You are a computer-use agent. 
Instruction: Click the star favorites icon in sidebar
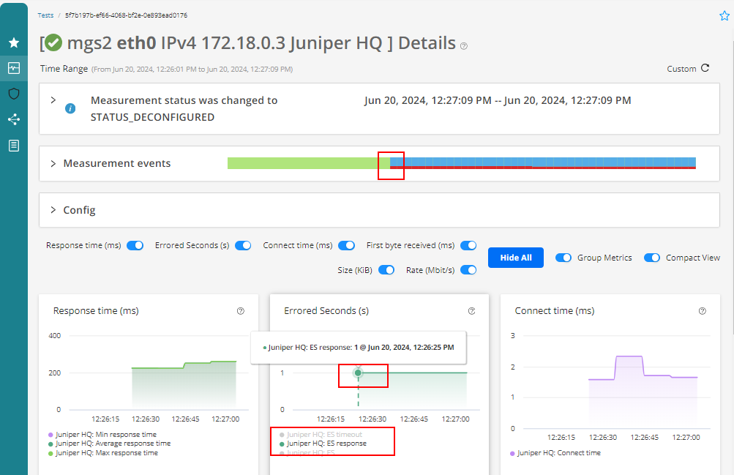[x=14, y=43]
